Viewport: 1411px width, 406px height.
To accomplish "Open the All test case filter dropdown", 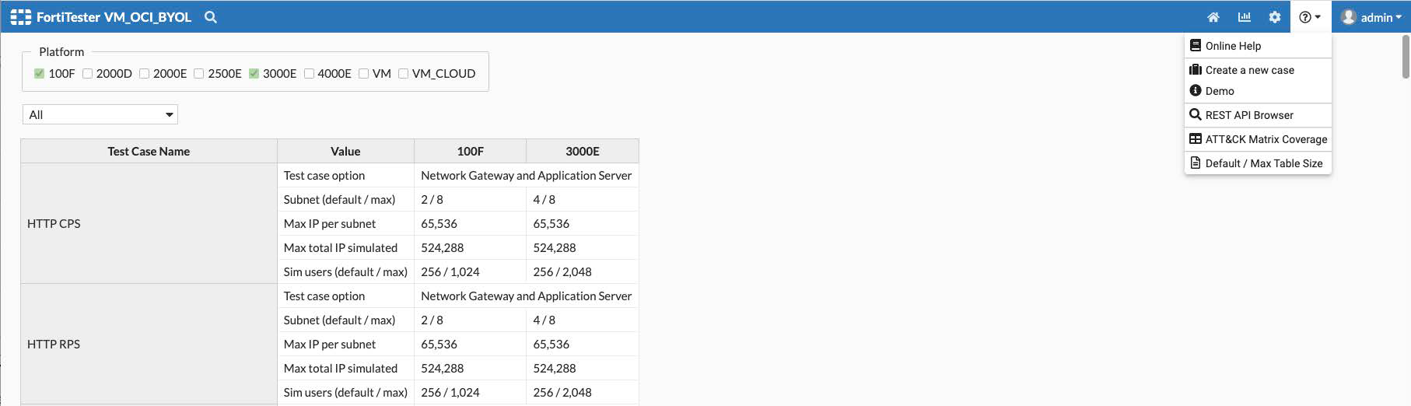I will 100,115.
